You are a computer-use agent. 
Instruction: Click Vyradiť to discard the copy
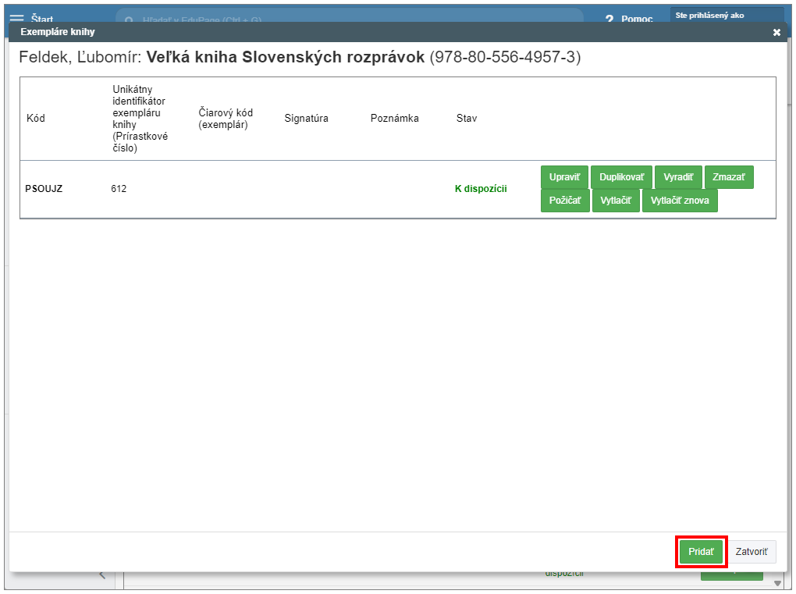coord(678,177)
